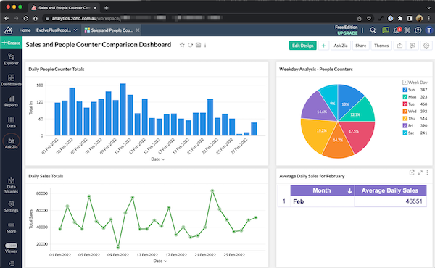Uncheck the Sat legend checkbox
The width and height of the screenshot is (435, 268).
(x=405, y=133)
